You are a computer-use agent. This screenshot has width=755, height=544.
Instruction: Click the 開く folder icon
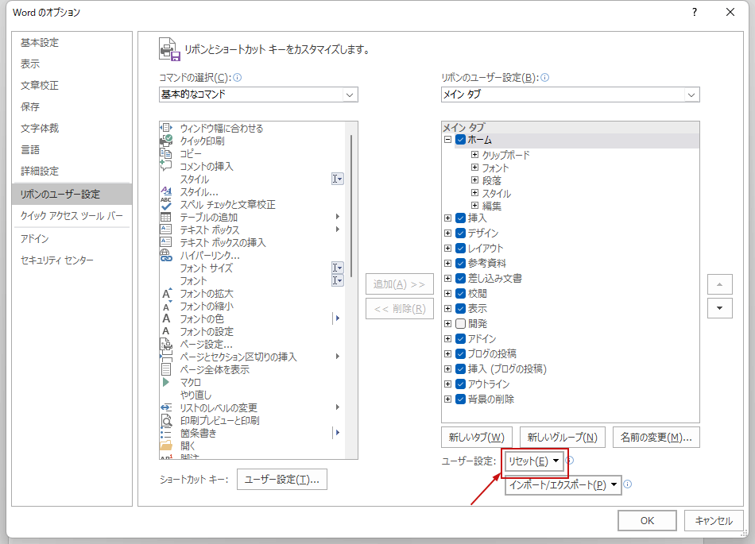[x=165, y=446]
